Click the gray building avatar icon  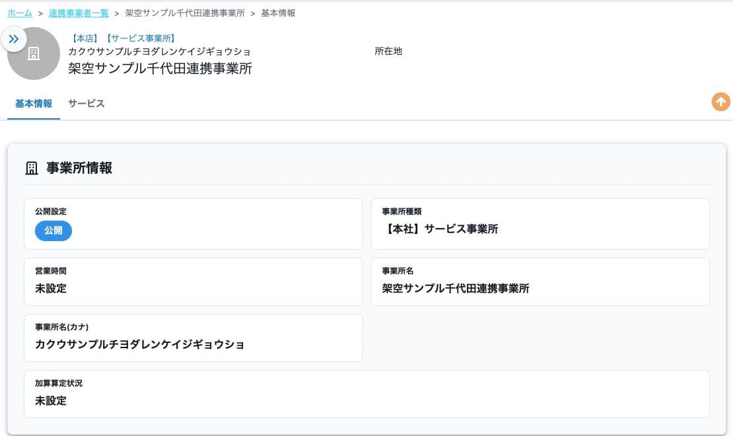pyautogui.click(x=34, y=54)
